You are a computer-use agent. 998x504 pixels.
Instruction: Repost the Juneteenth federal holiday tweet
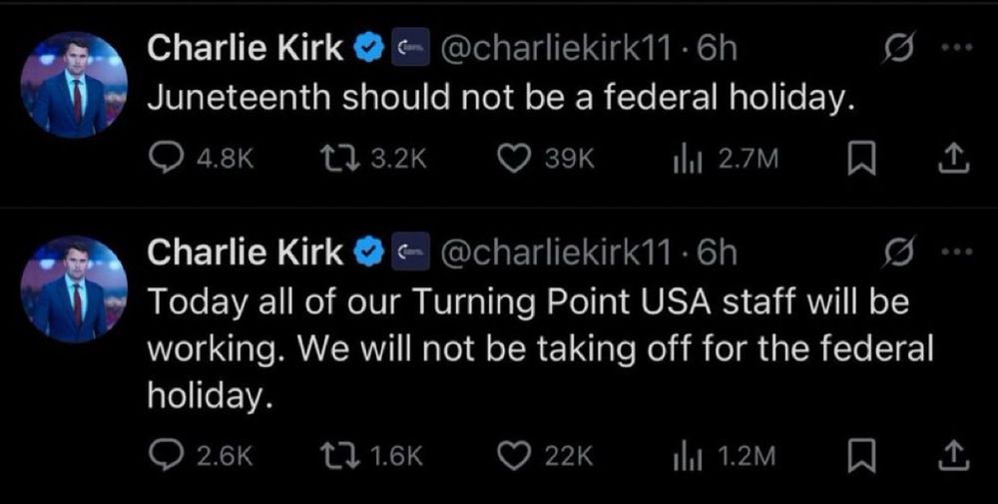pos(330,159)
